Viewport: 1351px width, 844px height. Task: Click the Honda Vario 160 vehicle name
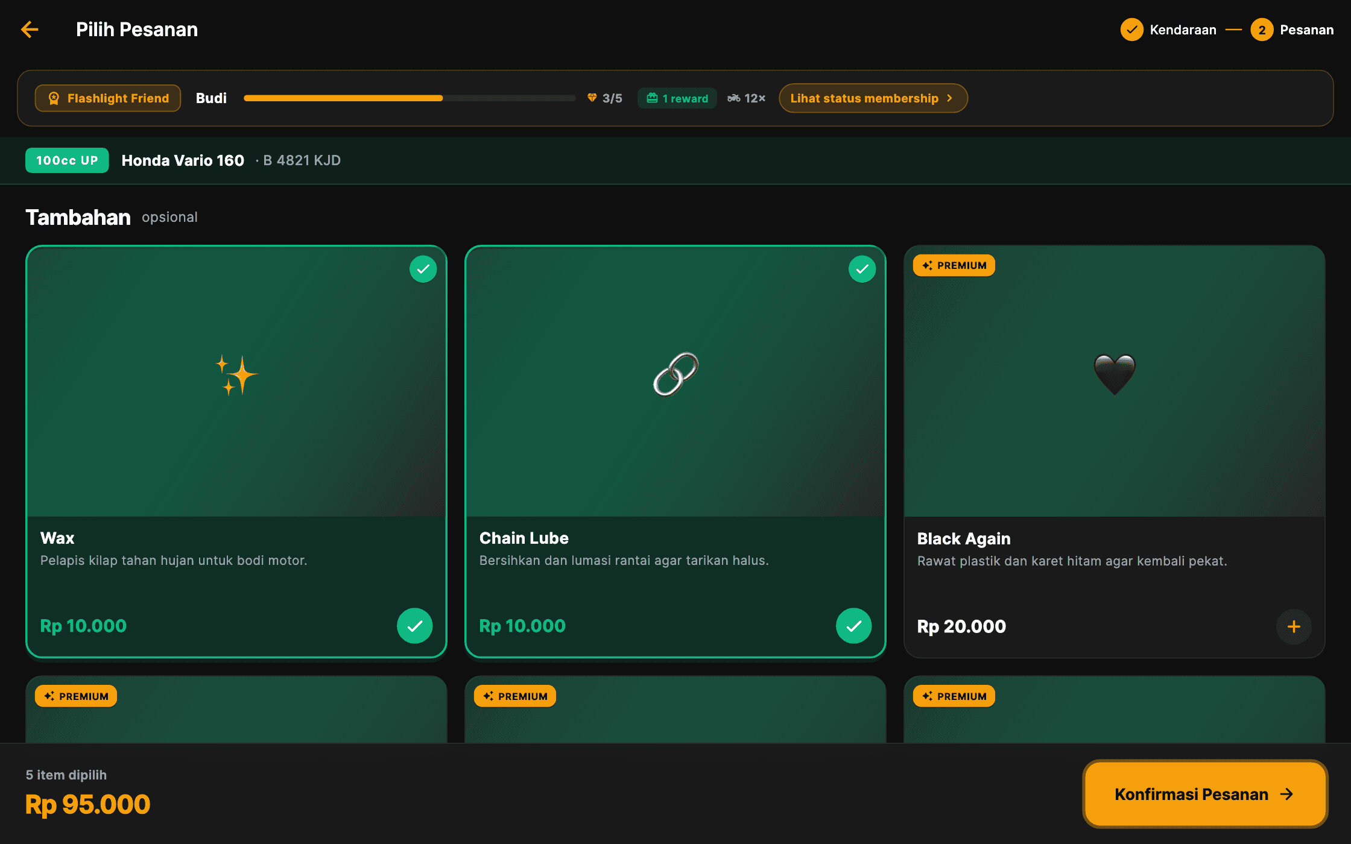[x=183, y=160]
